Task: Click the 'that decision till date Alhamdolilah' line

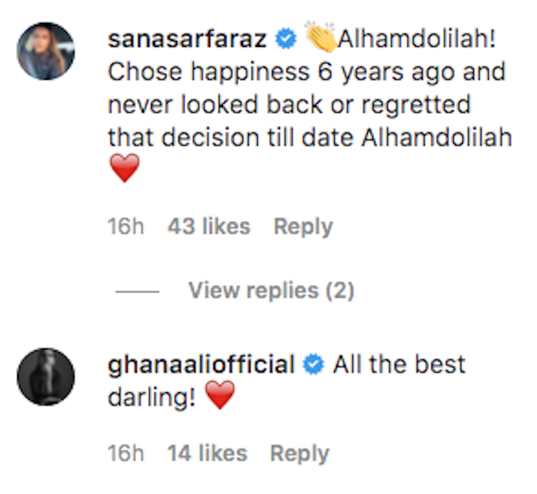Action: pyautogui.click(x=309, y=137)
